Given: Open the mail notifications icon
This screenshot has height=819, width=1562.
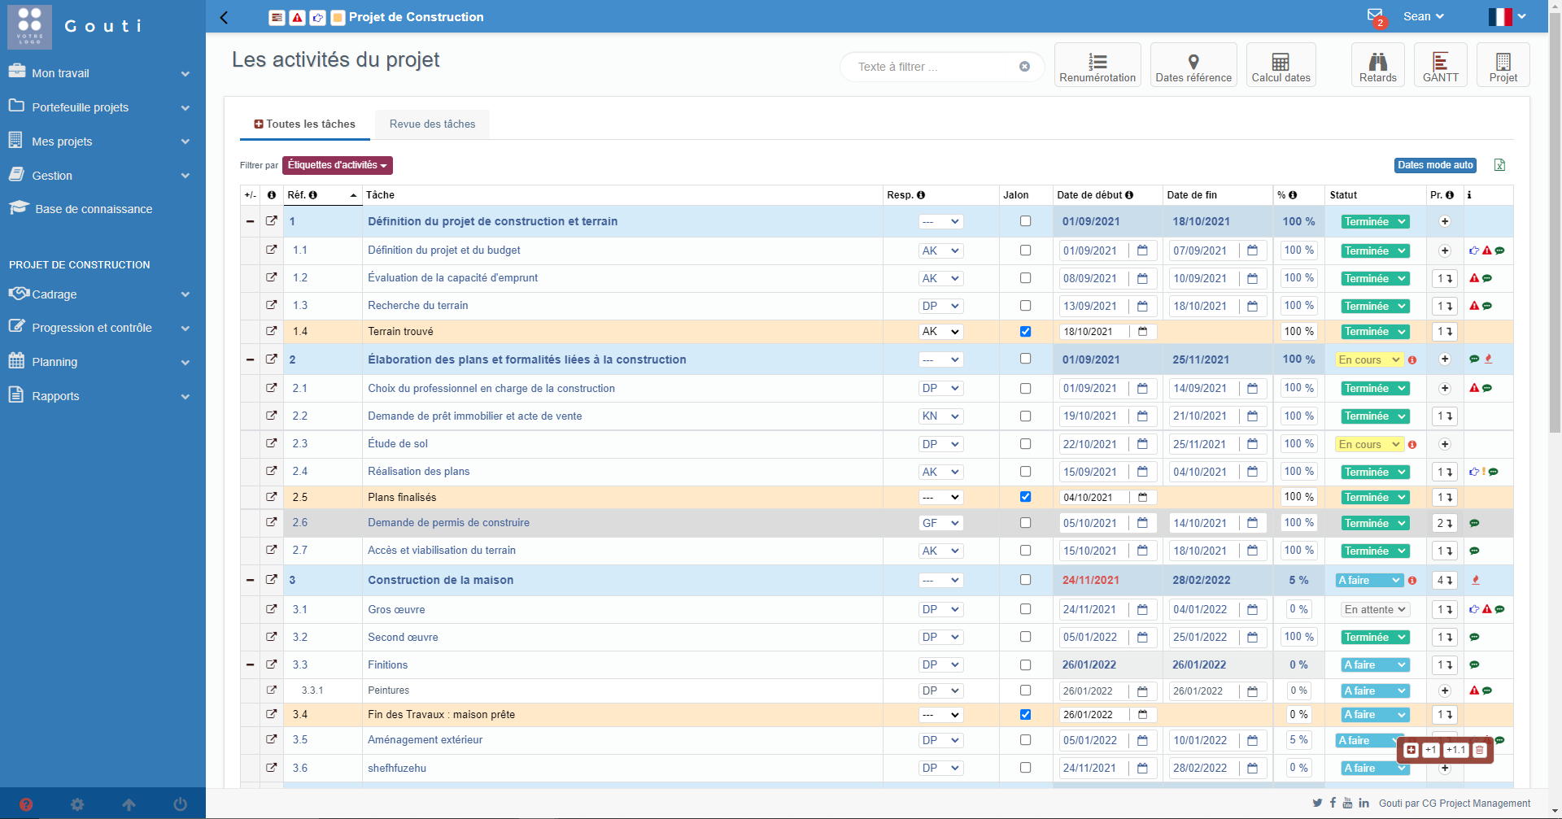Looking at the screenshot, I should click(x=1375, y=15).
